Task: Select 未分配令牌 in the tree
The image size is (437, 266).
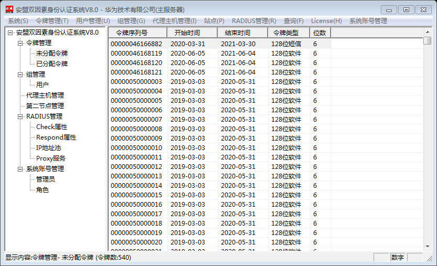Action: (x=52, y=54)
